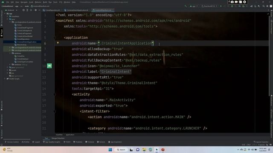This screenshot has width=273, height=153.
Task: Click the AndroidManifest.xml breadcrumb in navigation bar
Action: [40, 6]
